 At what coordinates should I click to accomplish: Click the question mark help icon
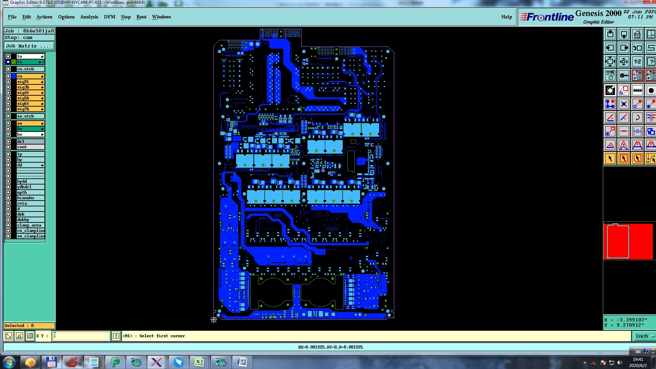[x=651, y=62]
